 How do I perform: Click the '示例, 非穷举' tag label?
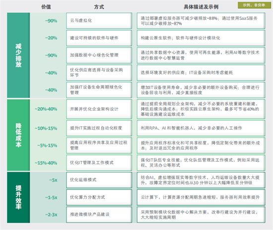coord(254,5)
